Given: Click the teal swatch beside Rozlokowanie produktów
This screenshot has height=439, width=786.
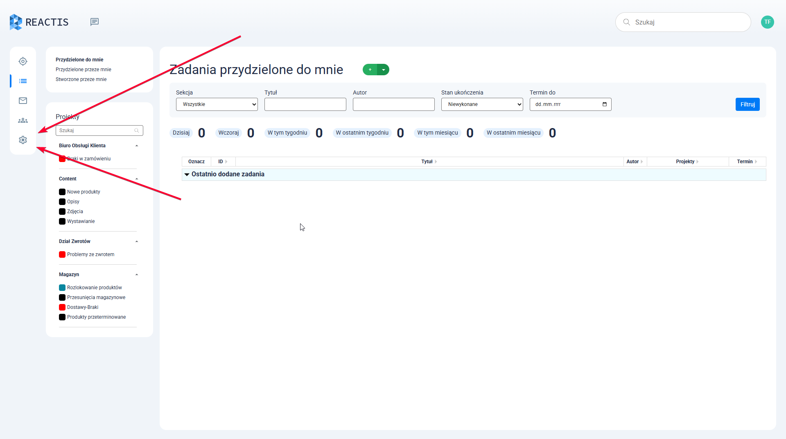Looking at the screenshot, I should tap(62, 288).
